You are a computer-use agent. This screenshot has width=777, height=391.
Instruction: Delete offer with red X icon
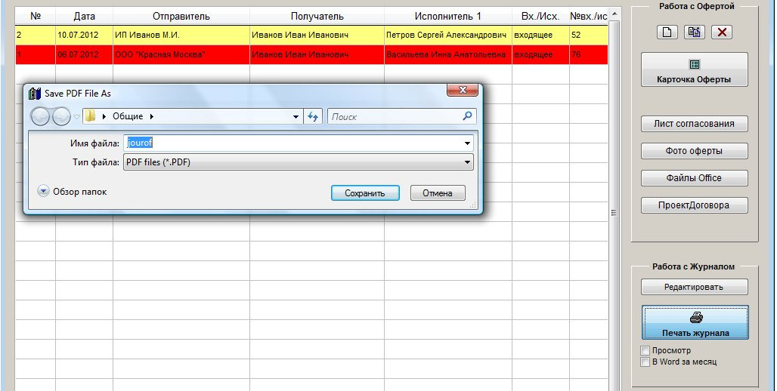click(722, 32)
